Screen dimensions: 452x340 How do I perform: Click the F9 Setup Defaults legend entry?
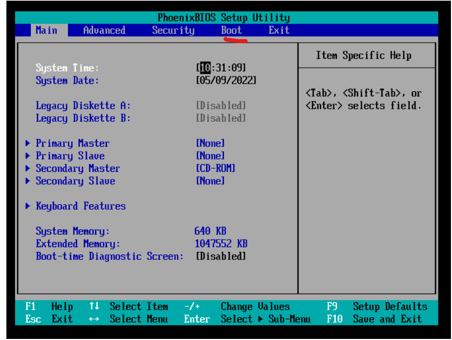tap(377, 306)
